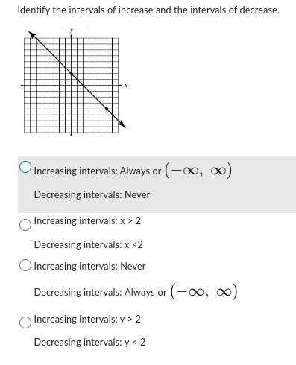Image resolution: width=296 pixels, height=365 pixels.
Task: Pick radio button for increasing y > 2
Action: pos(25,323)
